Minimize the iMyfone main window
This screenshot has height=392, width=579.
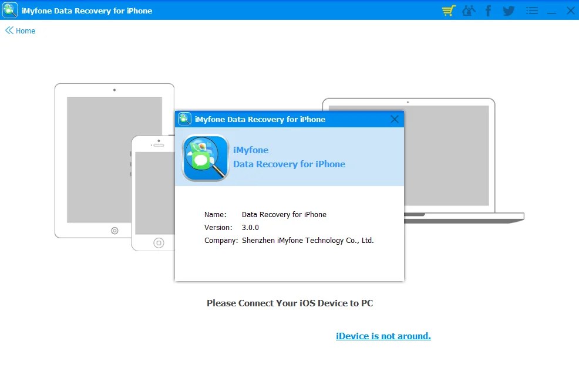[x=551, y=13]
